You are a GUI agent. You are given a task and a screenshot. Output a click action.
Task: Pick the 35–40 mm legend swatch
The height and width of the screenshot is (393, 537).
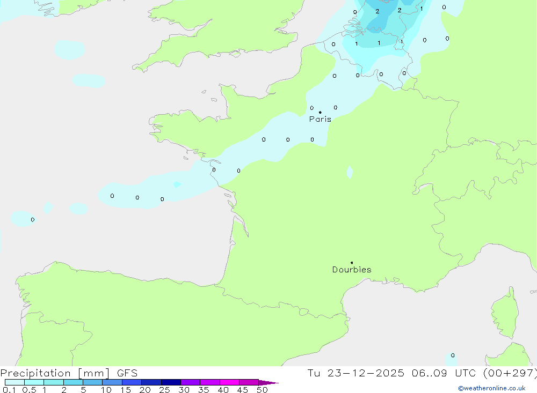(x=210, y=382)
